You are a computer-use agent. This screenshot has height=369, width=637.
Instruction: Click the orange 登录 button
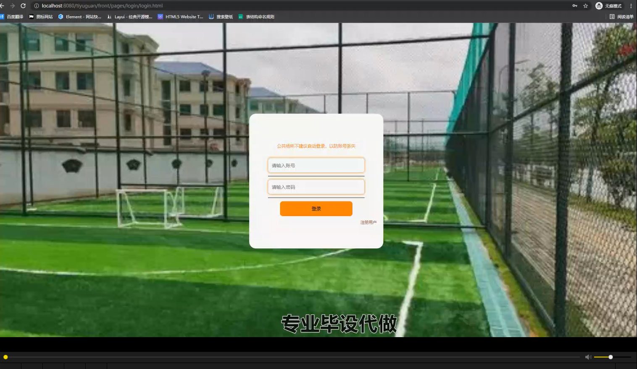coord(316,209)
